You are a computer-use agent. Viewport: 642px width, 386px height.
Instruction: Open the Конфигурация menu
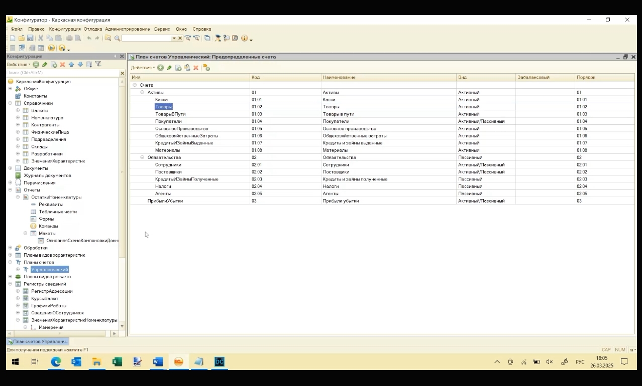pyautogui.click(x=64, y=29)
